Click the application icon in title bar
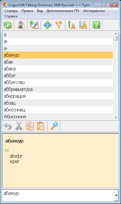Viewport: 121px width, 204px height. point(5,5)
